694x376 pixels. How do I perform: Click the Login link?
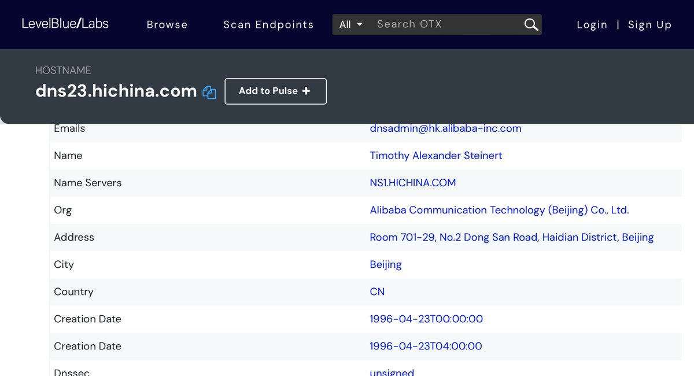tap(592, 24)
